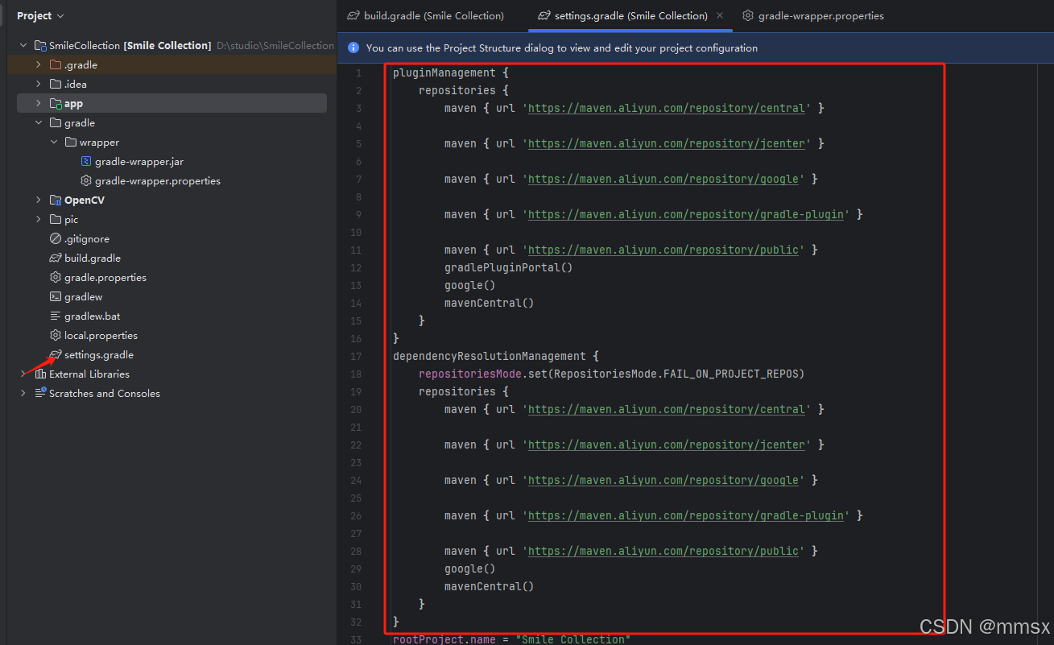Screen dimensions: 1054x645
Task: Expand the pic folder
Action: tap(37, 219)
